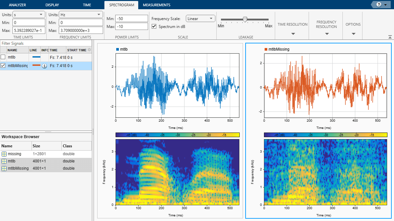394x221 pixels.
Task: Click power Min field showing -50
Action: (132, 18)
